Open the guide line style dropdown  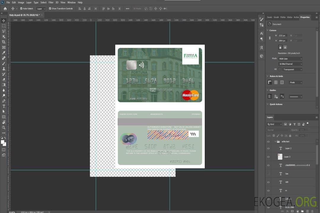coord(295,97)
